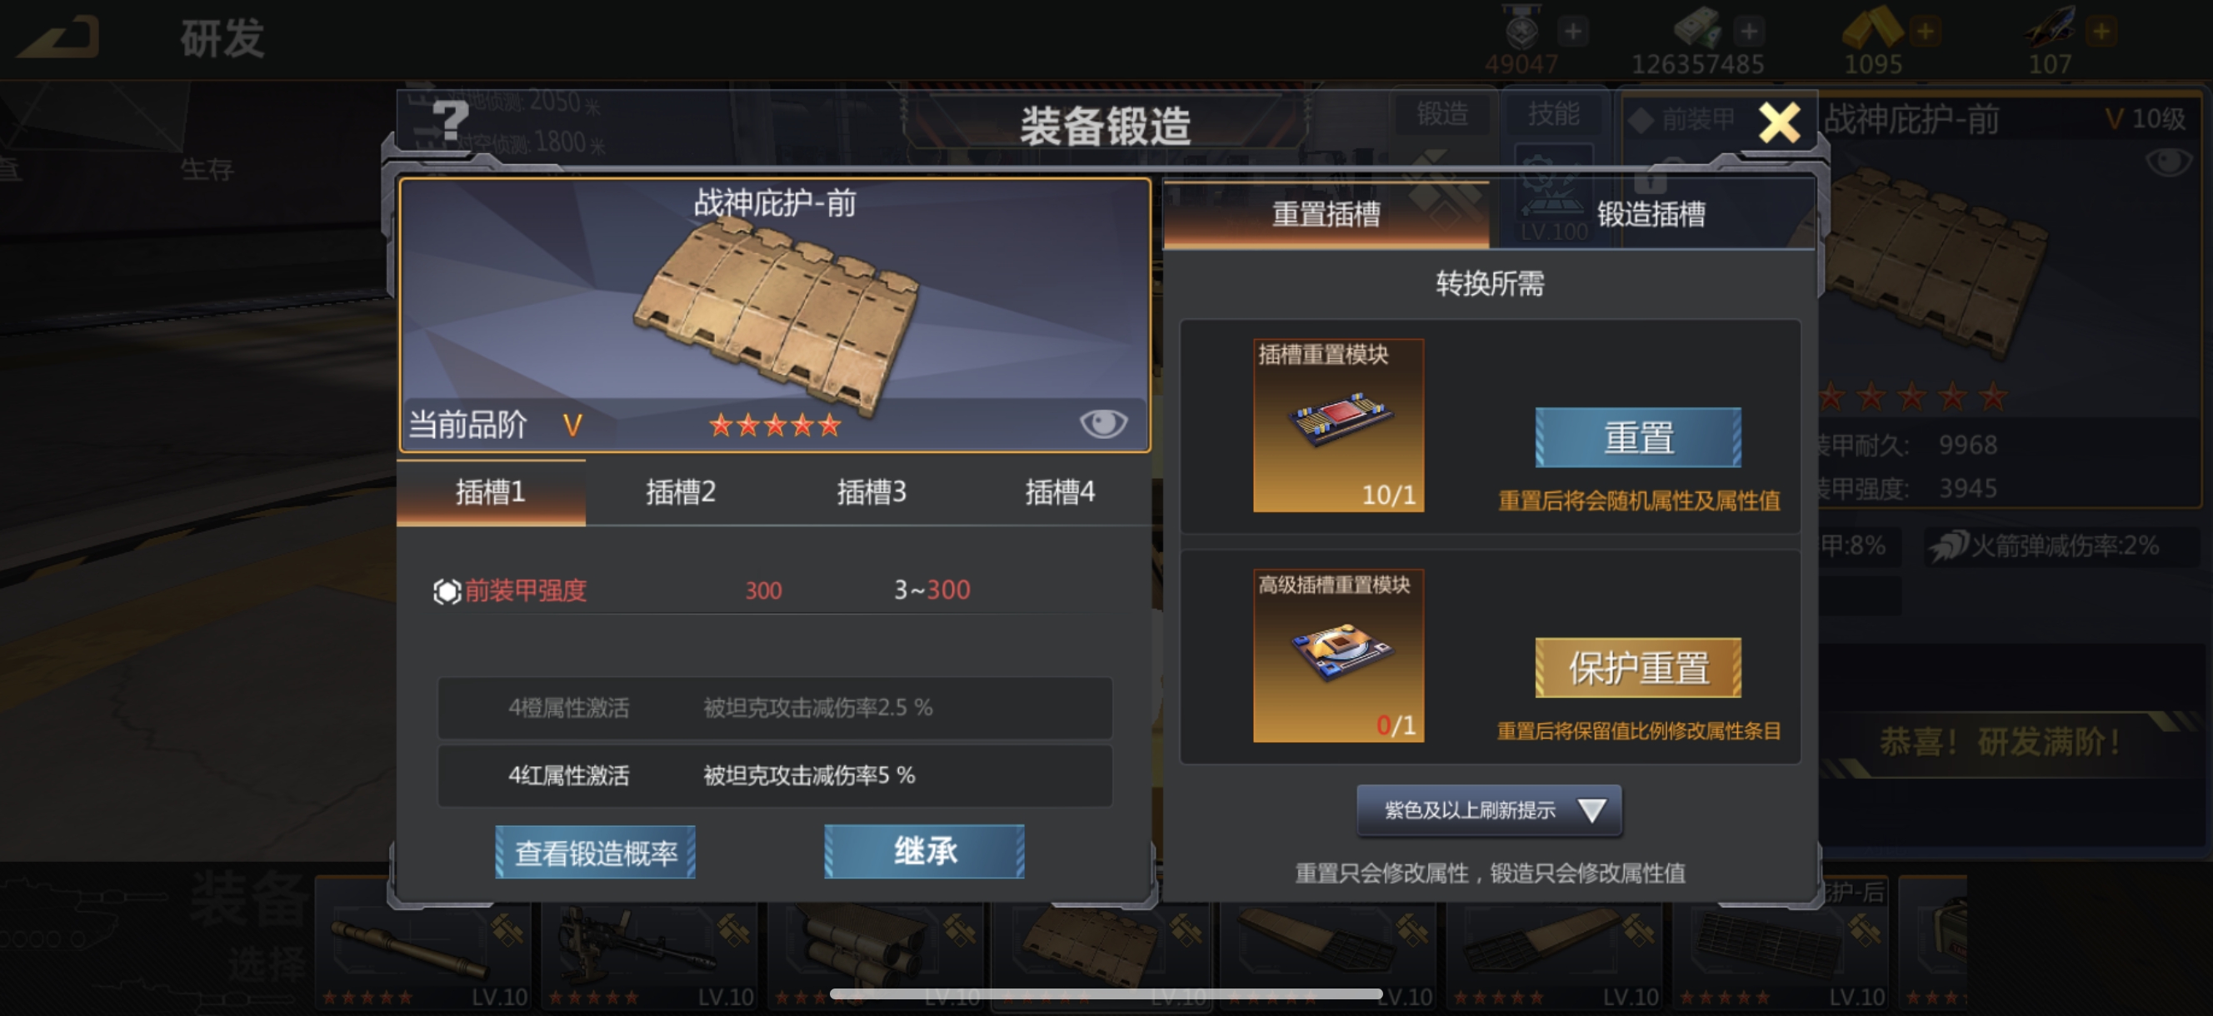
Task: Click the blue 重置 button
Action: pyautogui.click(x=1638, y=437)
